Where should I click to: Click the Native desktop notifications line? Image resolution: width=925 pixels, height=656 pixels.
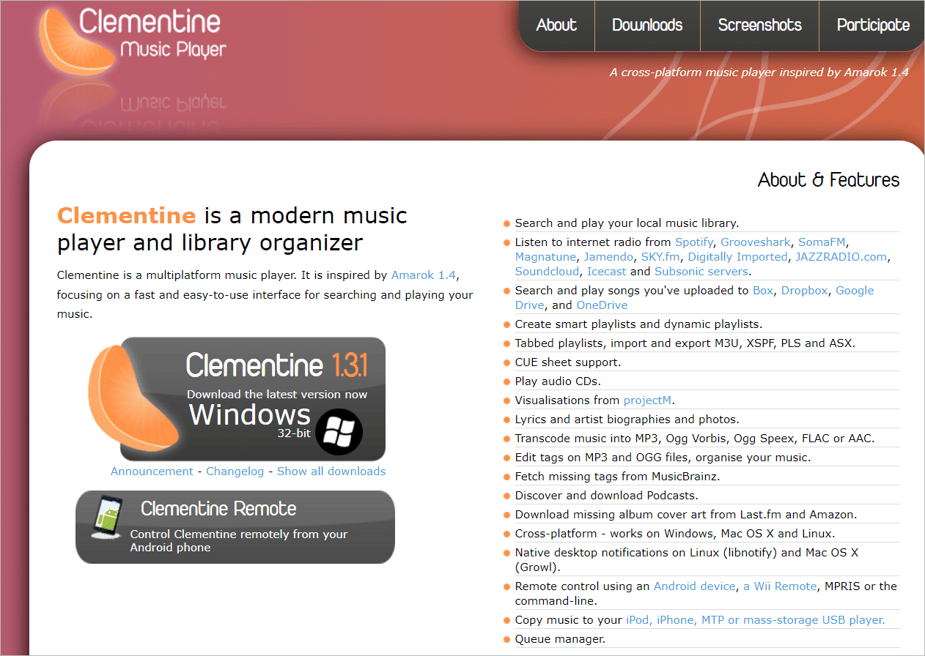687,560
